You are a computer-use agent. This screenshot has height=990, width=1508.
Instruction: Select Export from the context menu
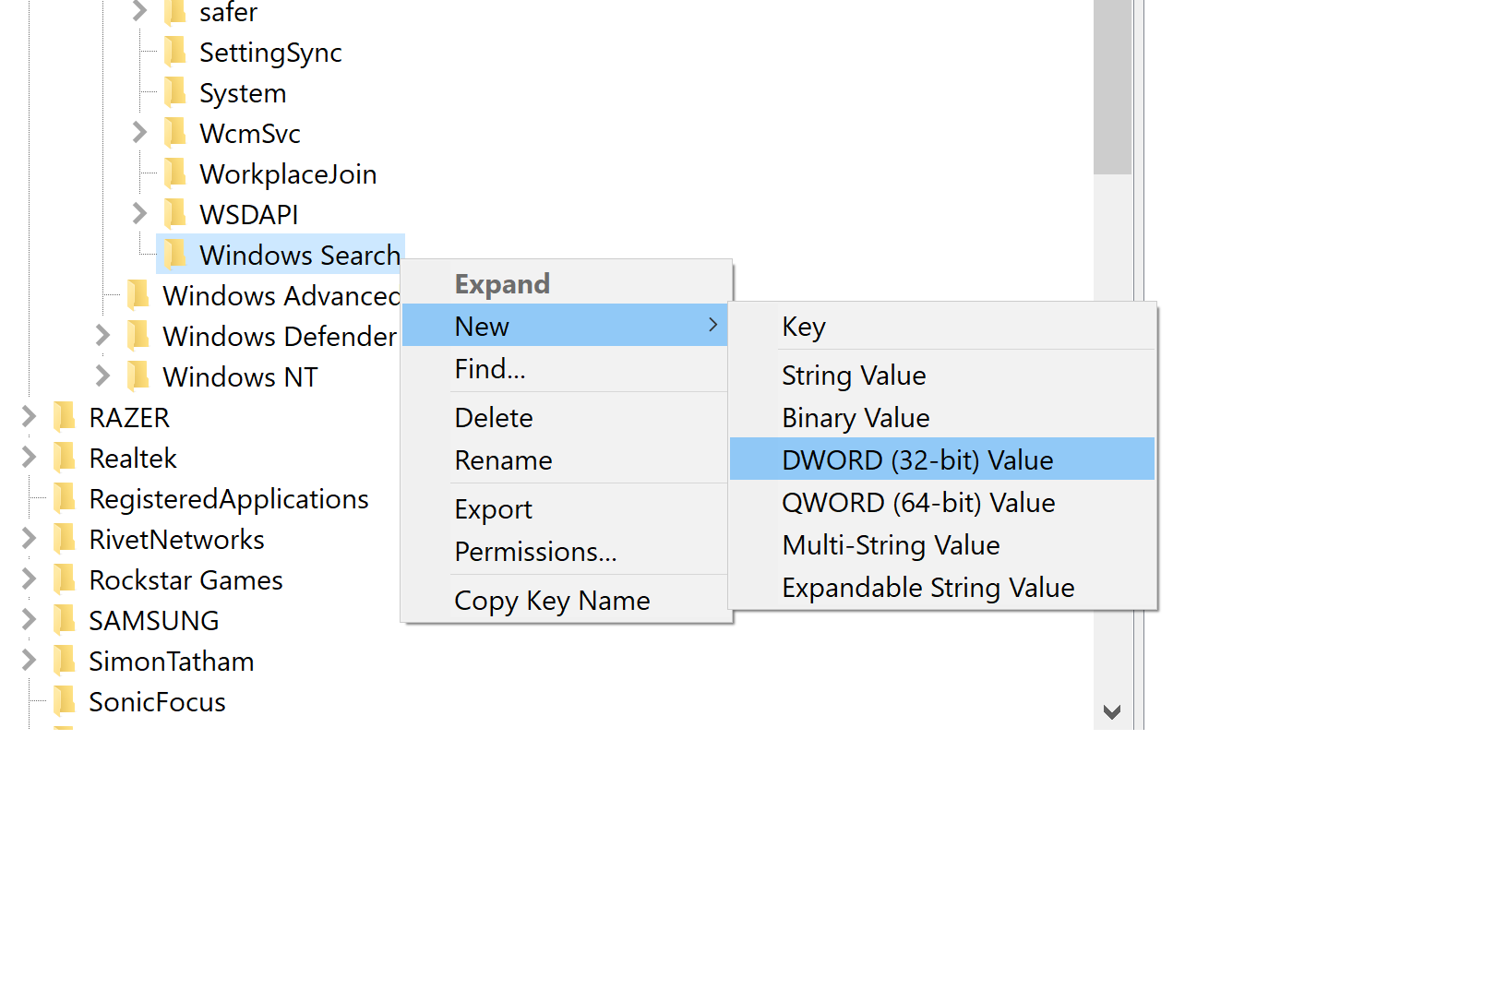pos(493,509)
